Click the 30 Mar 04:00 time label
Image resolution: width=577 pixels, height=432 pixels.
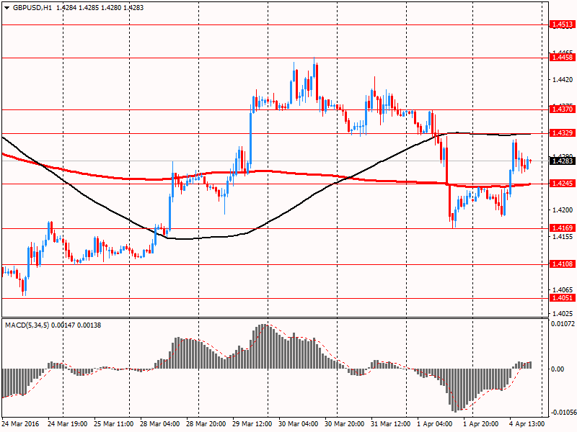click(x=299, y=424)
